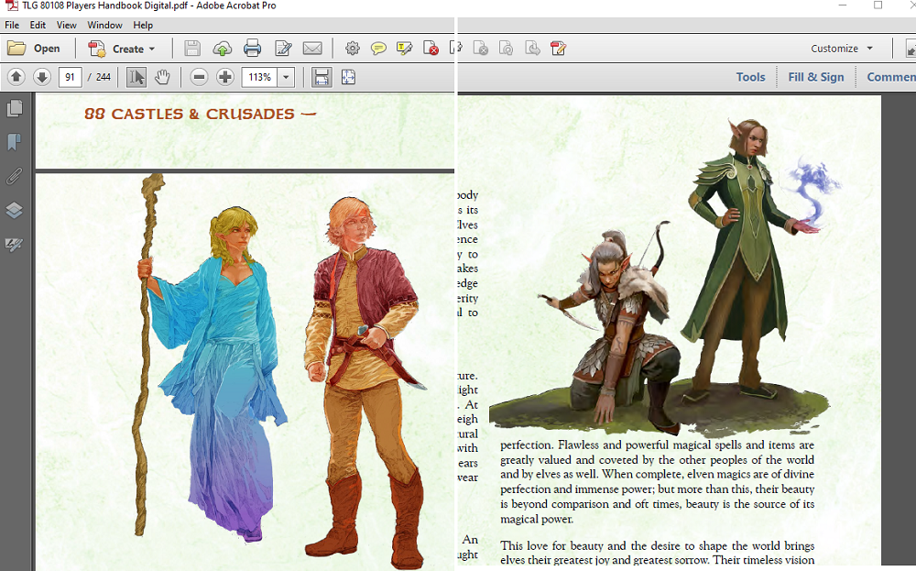Click the '/ 244' total page count
916x571 pixels.
tap(99, 77)
